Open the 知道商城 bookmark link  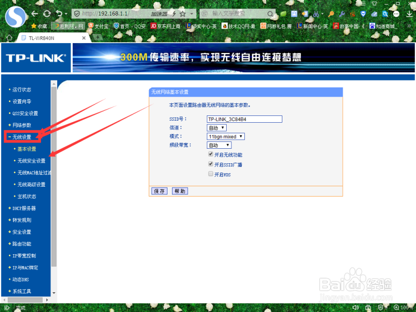pos(384,26)
